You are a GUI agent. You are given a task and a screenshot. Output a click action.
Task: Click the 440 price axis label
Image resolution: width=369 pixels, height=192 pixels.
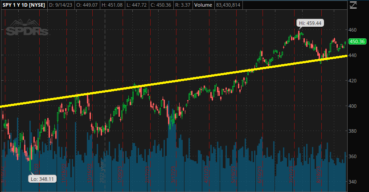(353, 55)
